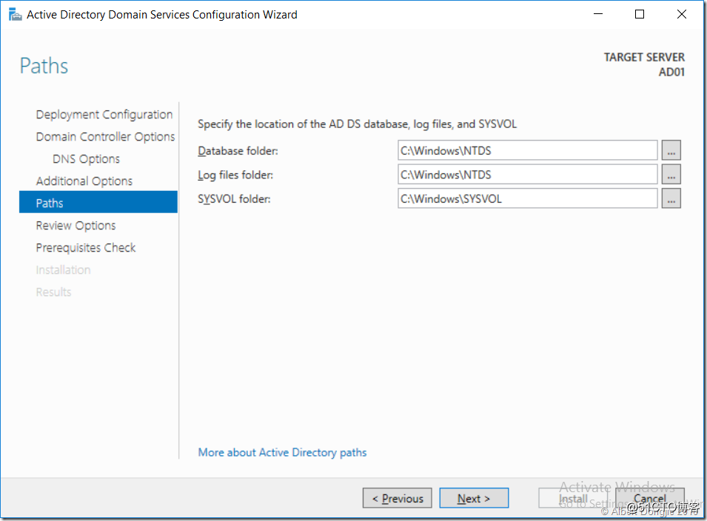Edit the SYSVOL folder path field

click(x=527, y=199)
